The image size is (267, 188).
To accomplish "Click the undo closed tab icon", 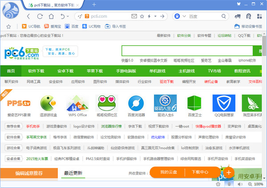I will click(62, 16).
